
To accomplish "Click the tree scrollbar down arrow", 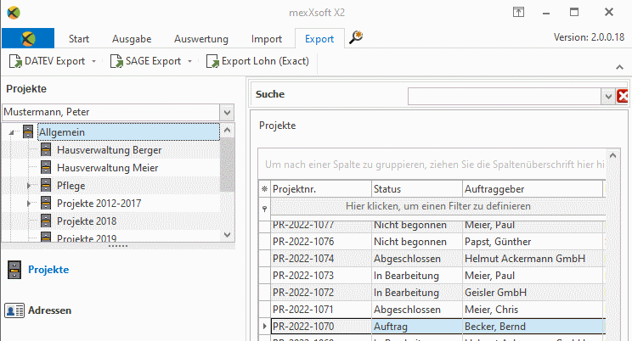I will pos(228,234).
